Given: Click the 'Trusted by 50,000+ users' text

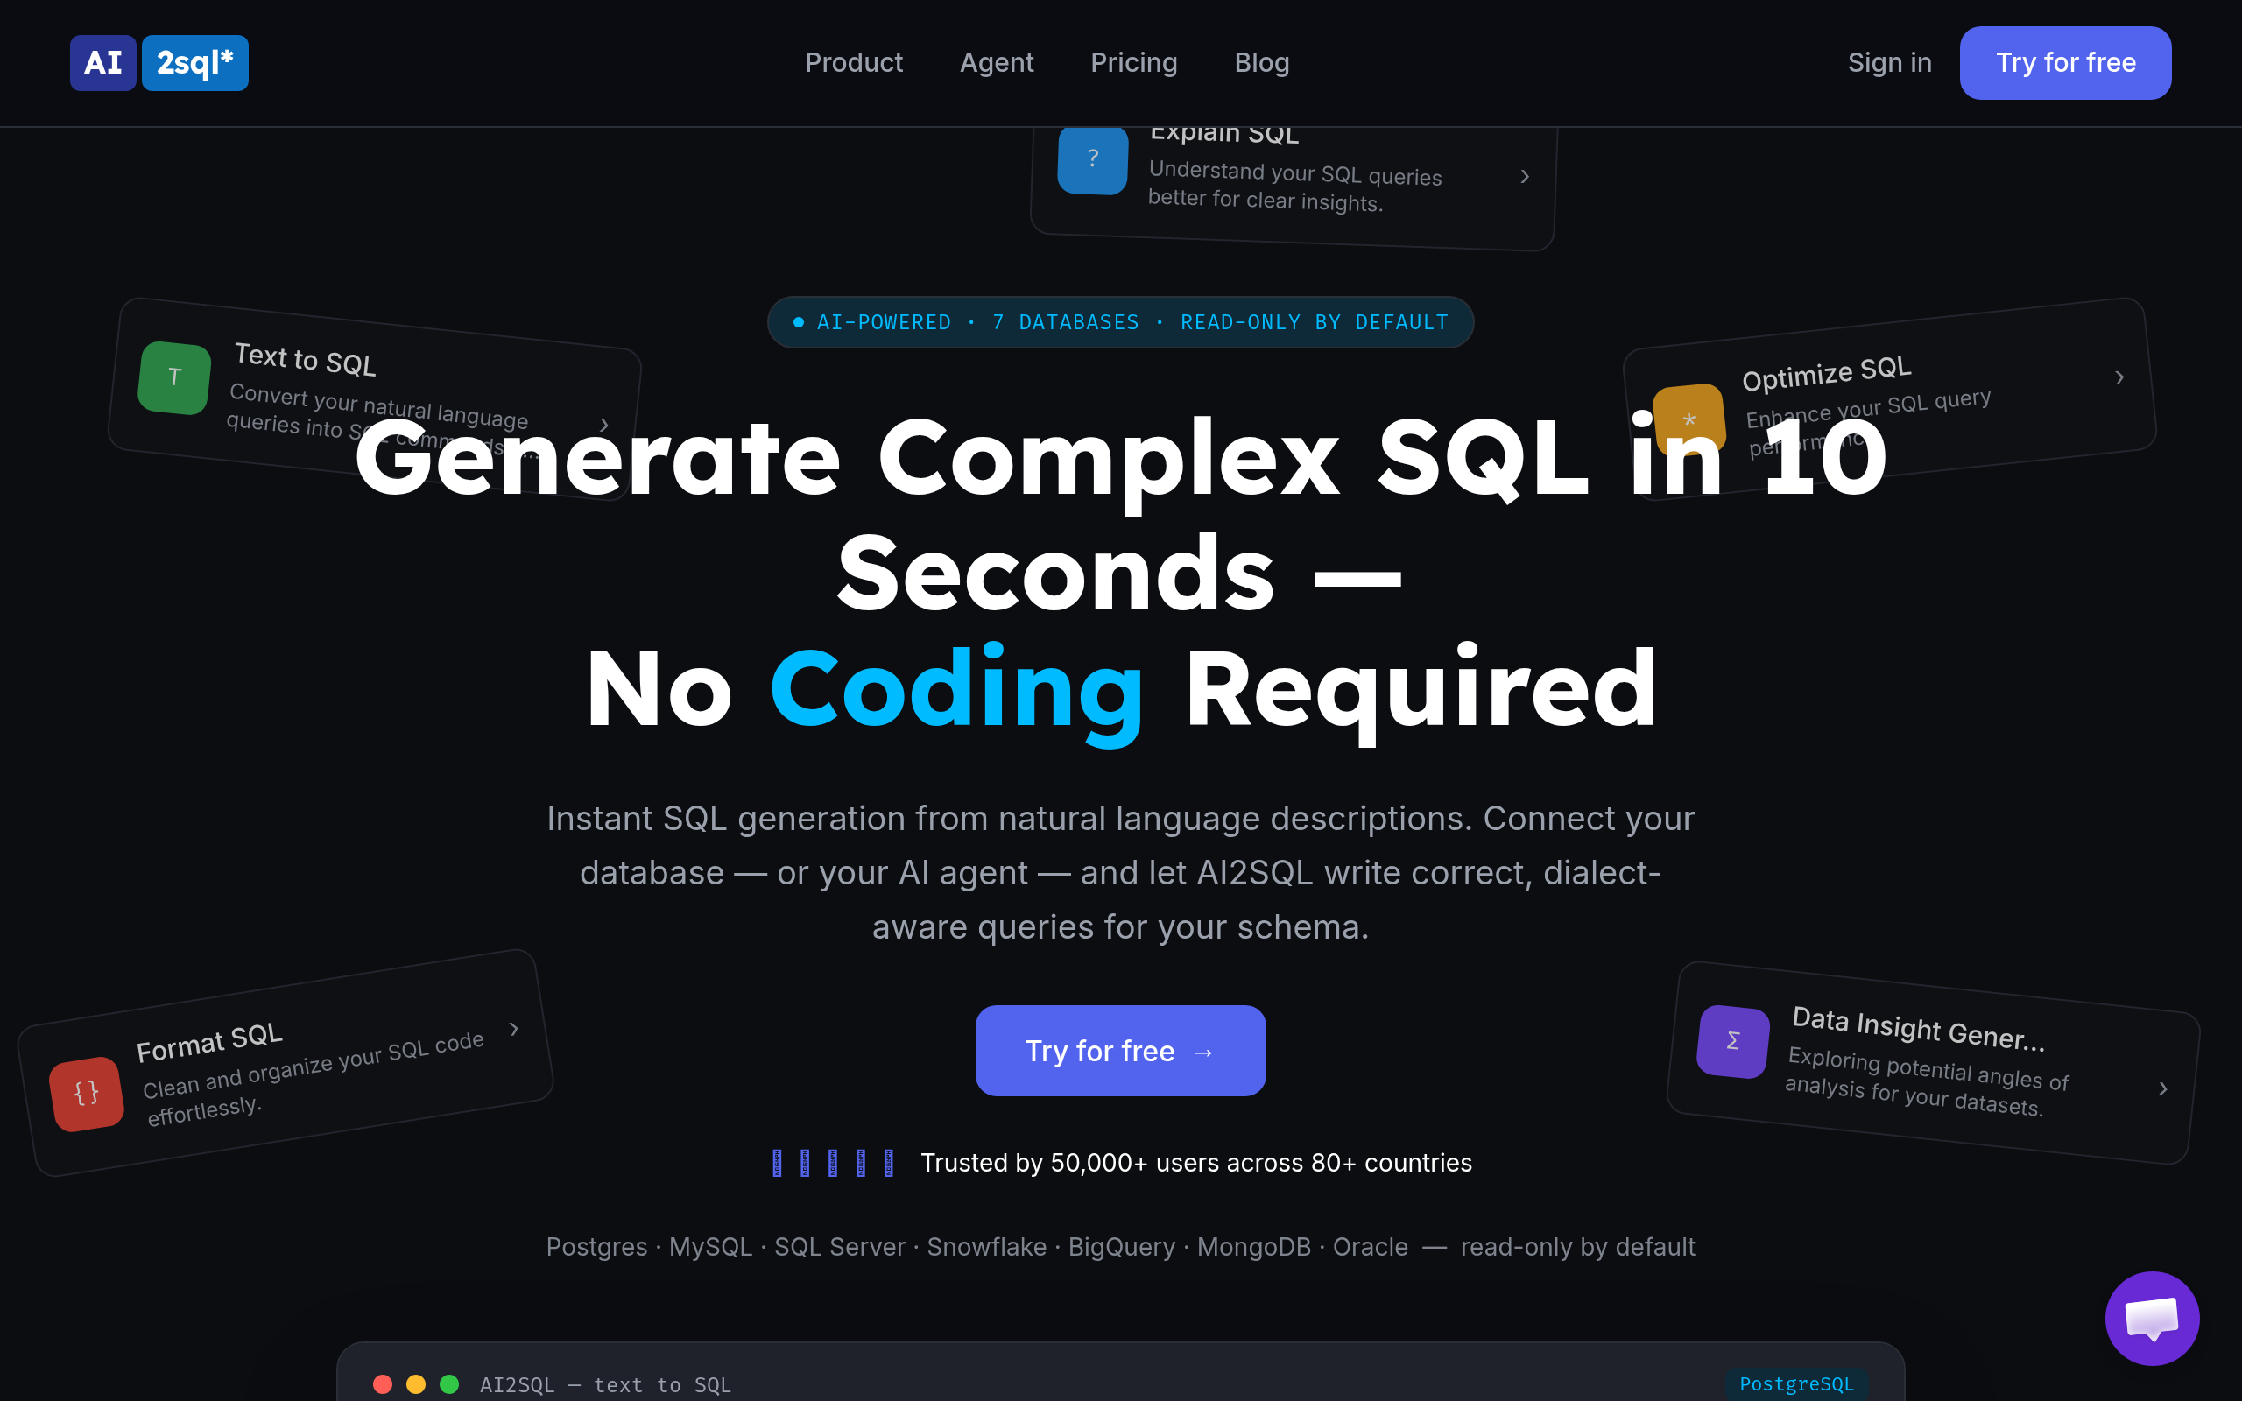Looking at the screenshot, I should pos(1195,1162).
